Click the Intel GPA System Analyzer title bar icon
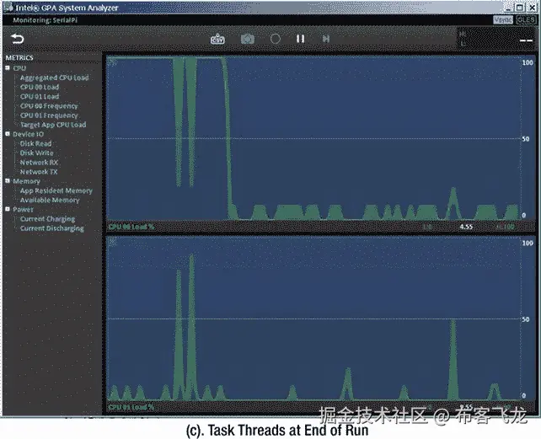This screenshot has height=439, width=541. click(x=8, y=8)
